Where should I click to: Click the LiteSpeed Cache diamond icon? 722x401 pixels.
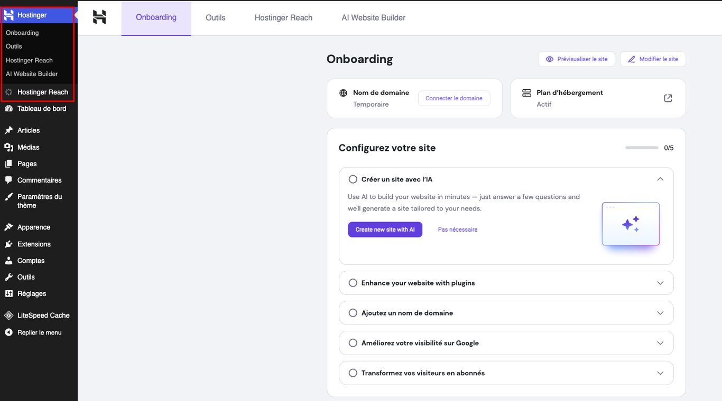[x=8, y=316]
